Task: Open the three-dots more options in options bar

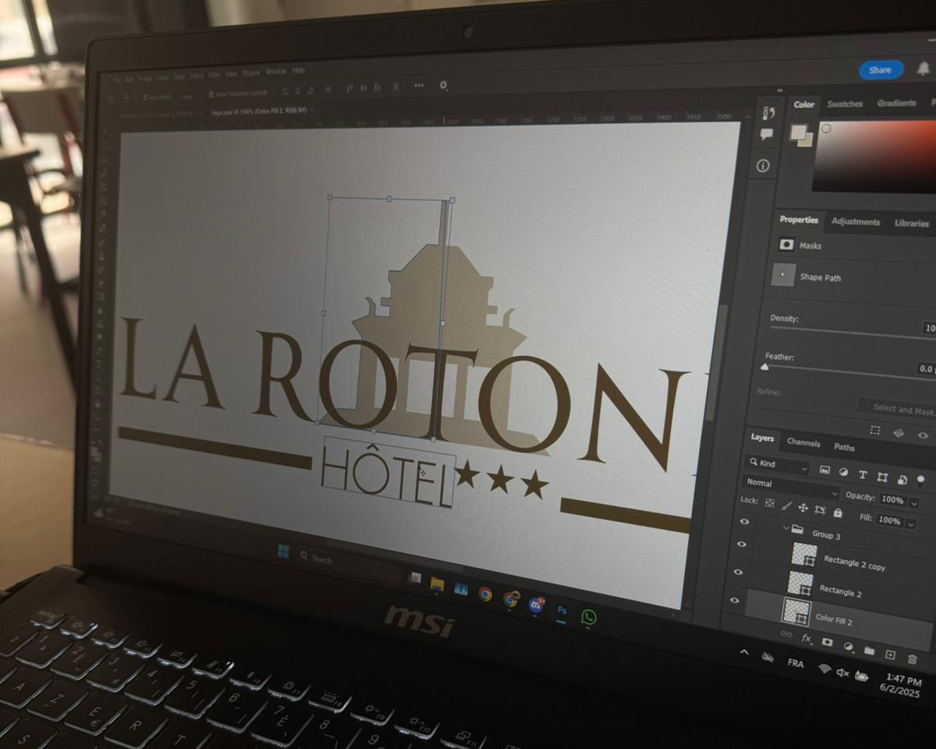Action: point(419,85)
